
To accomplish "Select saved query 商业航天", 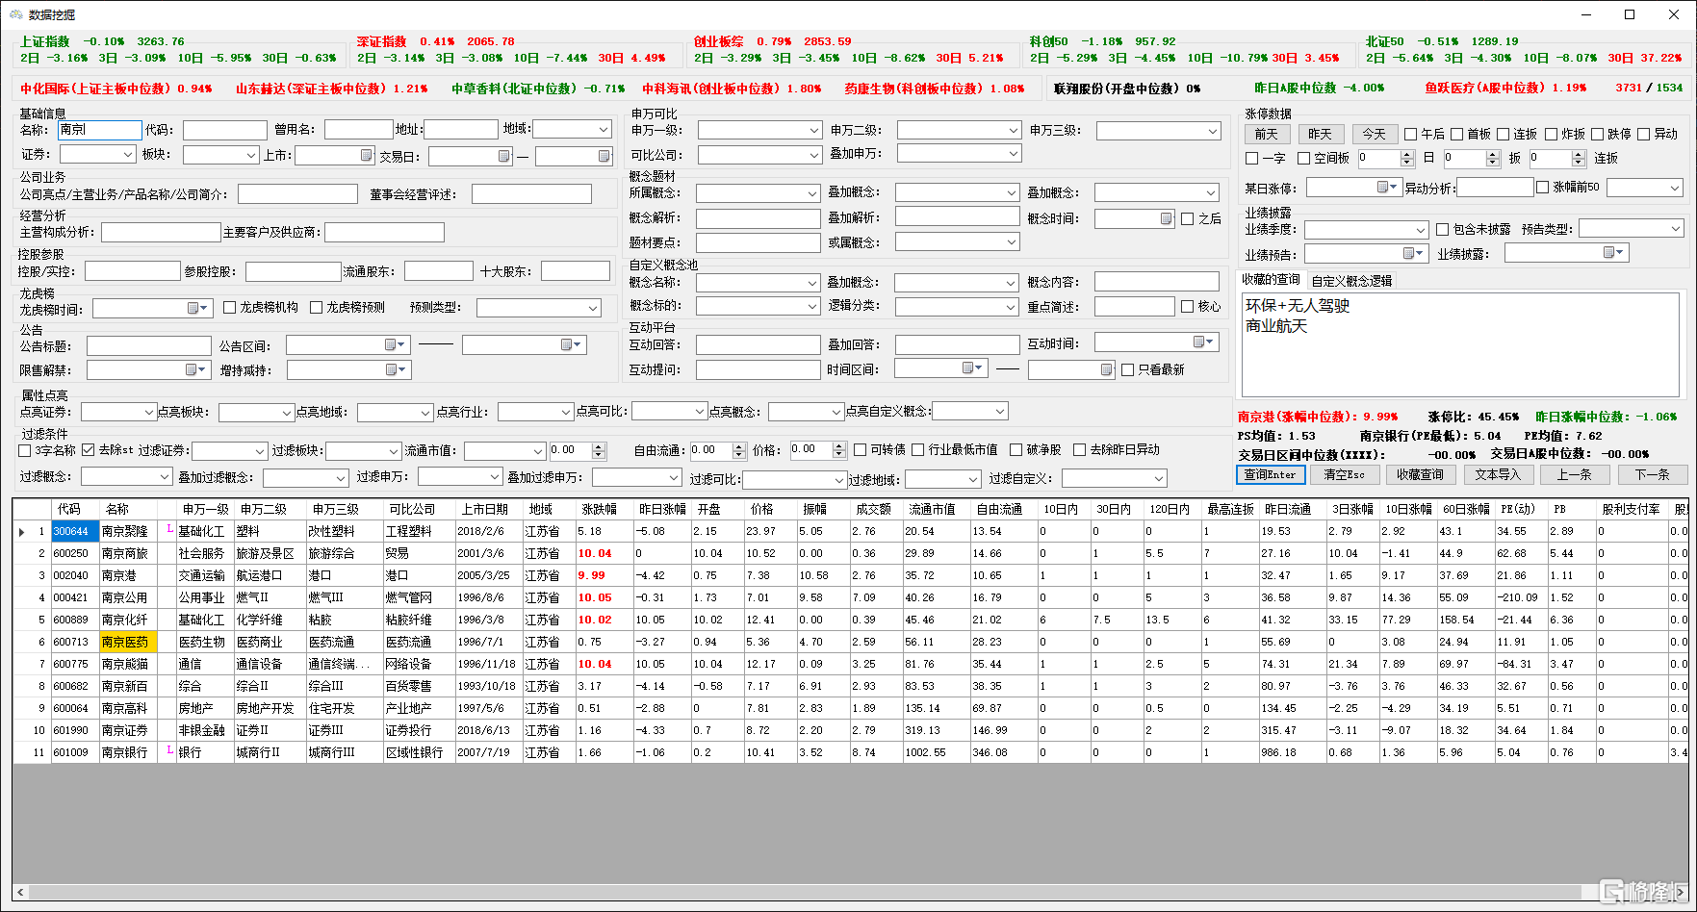I will (1276, 327).
